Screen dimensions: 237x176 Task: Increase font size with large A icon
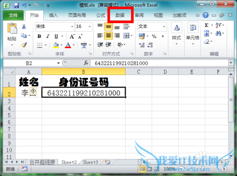click(x=72, y=36)
